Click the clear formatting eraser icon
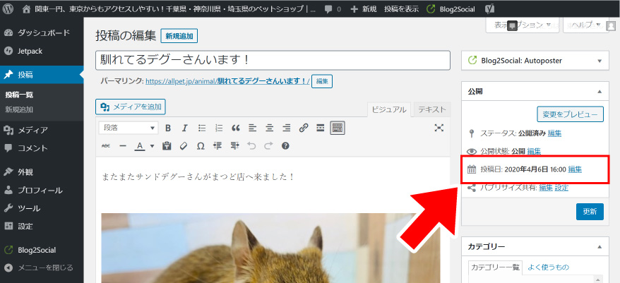Screen dimensions: 620x283 coord(184,146)
